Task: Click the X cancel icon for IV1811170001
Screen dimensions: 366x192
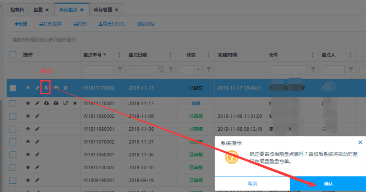Action: click(x=75, y=104)
